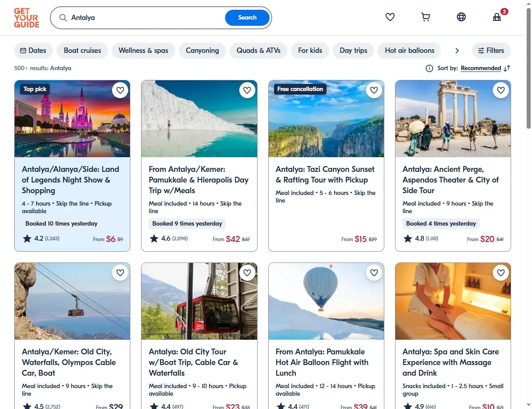Toggle the sort order arrows icon
This screenshot has height=409, width=532.
[507, 68]
